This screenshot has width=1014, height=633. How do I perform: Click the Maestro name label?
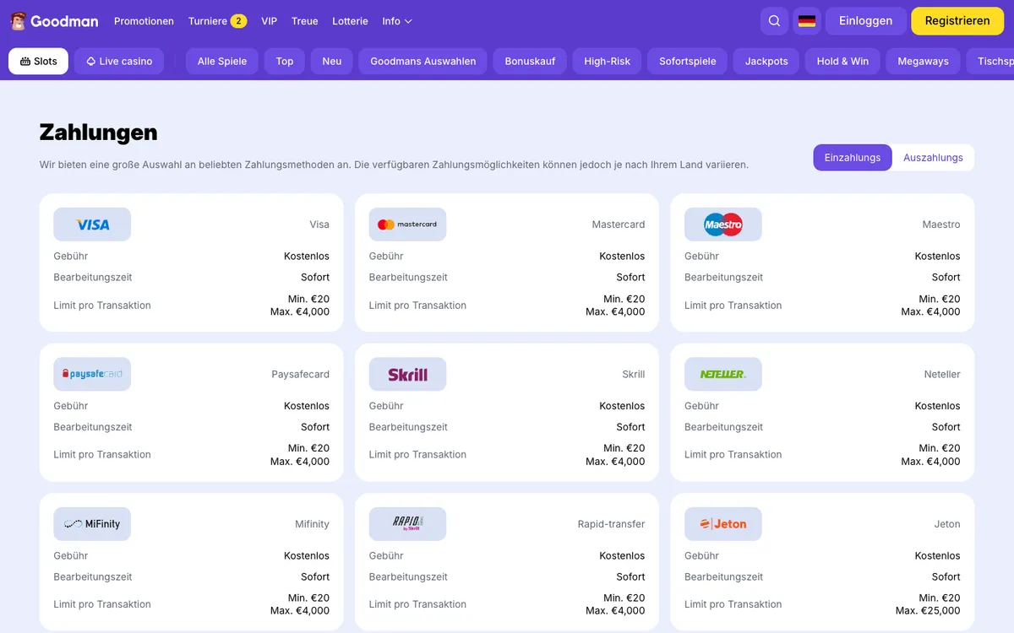click(x=941, y=225)
